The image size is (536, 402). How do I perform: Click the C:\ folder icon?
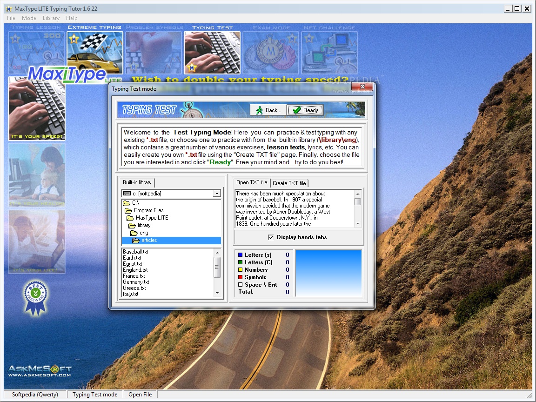pyautogui.click(x=127, y=203)
